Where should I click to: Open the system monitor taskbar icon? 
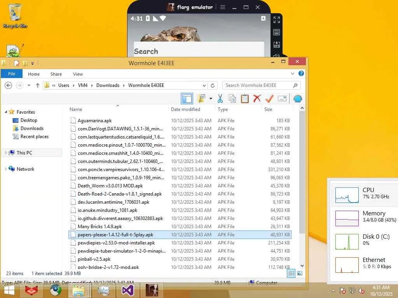103,290
